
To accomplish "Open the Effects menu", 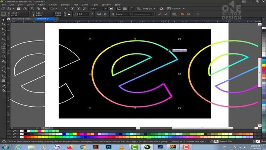I will coord(53,5).
